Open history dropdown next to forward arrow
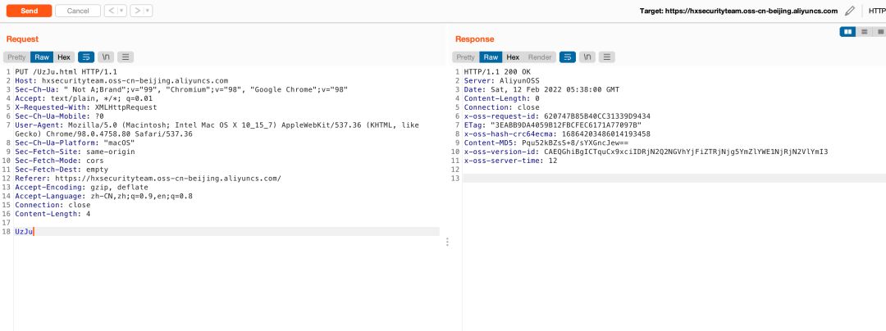Image resolution: width=886 pixels, height=331 pixels. [148, 11]
